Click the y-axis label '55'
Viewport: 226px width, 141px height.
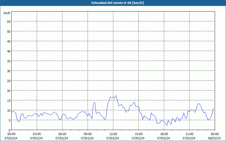click(9, 22)
